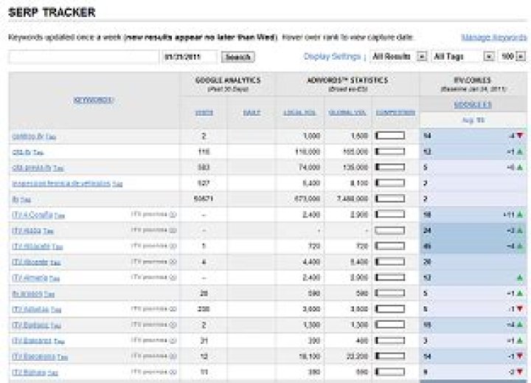
Task: Click the Search button
Action: point(238,57)
